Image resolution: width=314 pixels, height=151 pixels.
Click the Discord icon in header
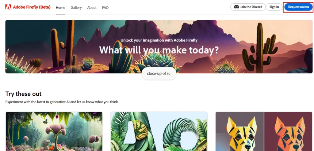(236, 7)
